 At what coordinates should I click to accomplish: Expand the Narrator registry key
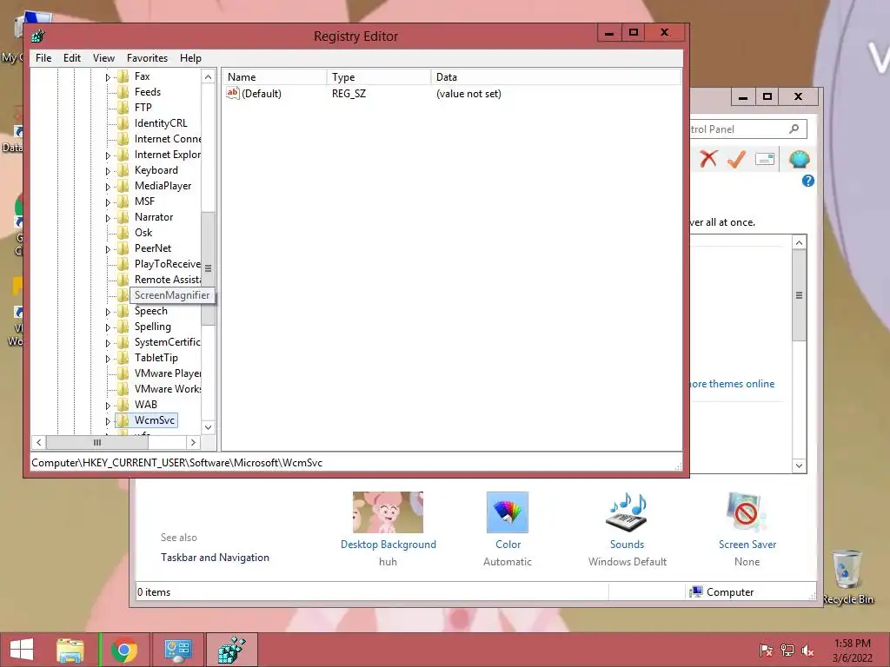tap(108, 217)
